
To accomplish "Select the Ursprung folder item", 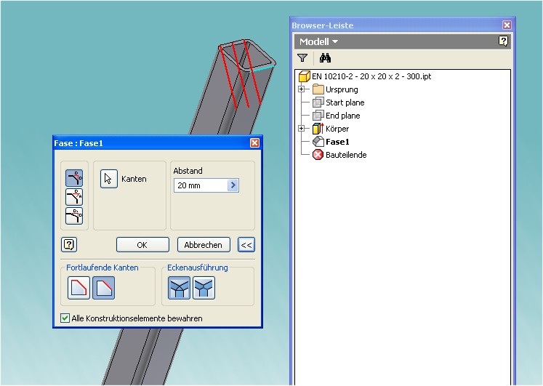I will coord(342,89).
